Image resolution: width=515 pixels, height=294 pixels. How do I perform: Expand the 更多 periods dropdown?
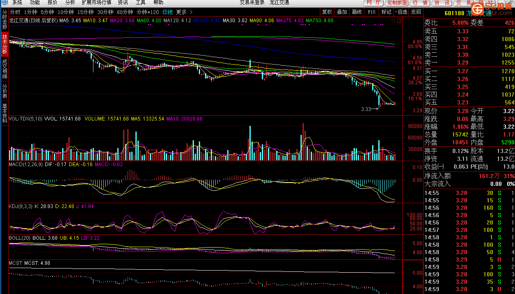(184, 12)
